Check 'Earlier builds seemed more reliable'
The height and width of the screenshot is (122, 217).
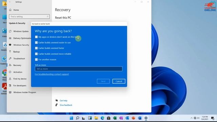pyautogui.click(x=36, y=54)
